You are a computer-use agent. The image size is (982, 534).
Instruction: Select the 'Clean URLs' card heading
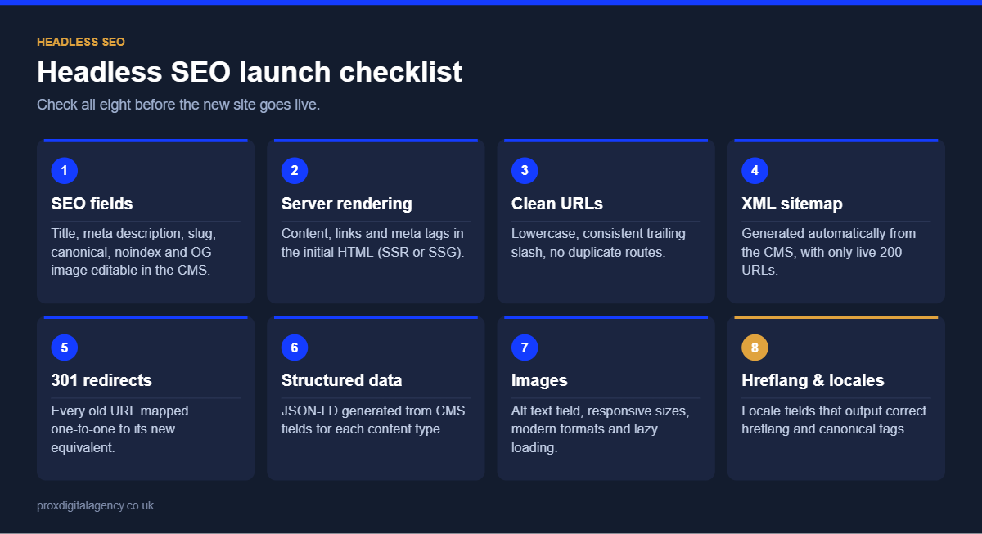click(x=557, y=204)
